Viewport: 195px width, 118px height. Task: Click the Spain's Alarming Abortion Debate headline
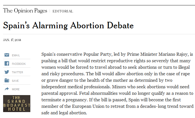[x=68, y=26]
